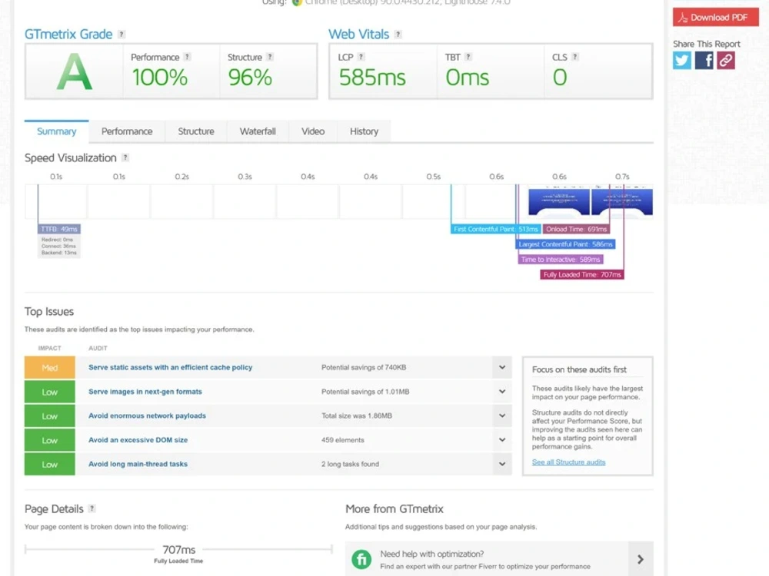Click the 0.6s page load screenshot thumbnail

click(x=559, y=200)
